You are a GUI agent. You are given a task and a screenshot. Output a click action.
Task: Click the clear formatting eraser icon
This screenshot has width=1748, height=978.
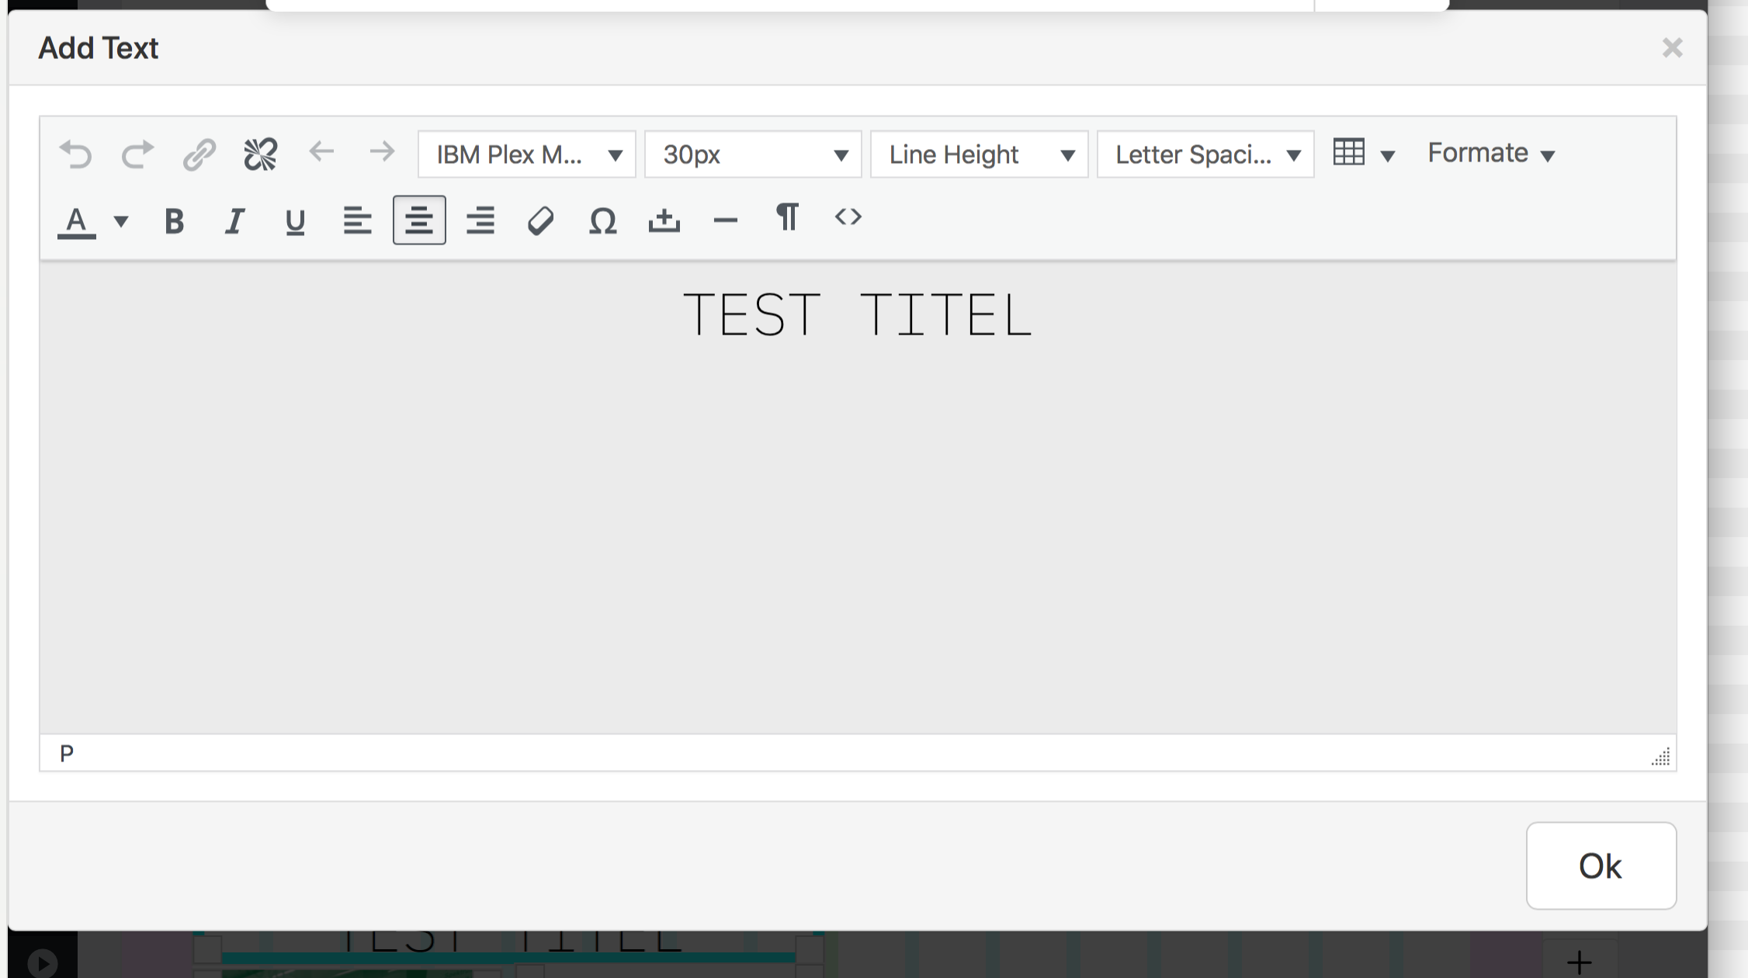[540, 221]
